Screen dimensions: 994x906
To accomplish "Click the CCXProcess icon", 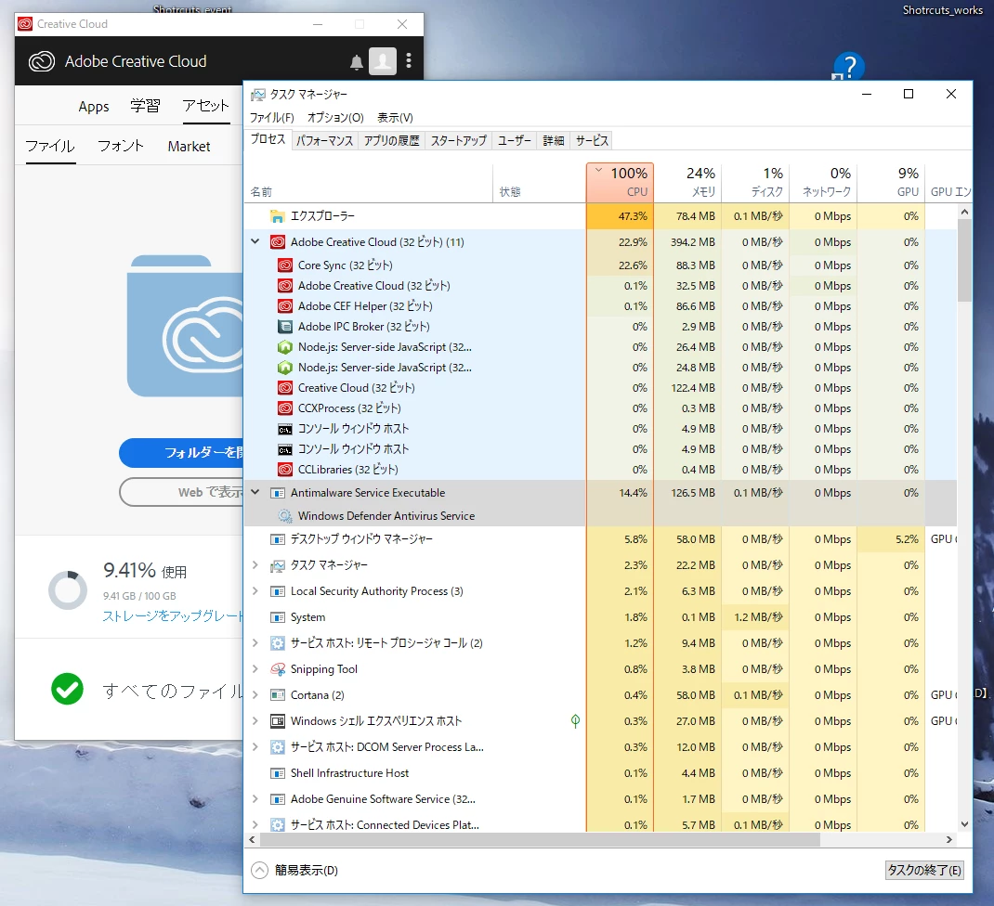I will 285,408.
